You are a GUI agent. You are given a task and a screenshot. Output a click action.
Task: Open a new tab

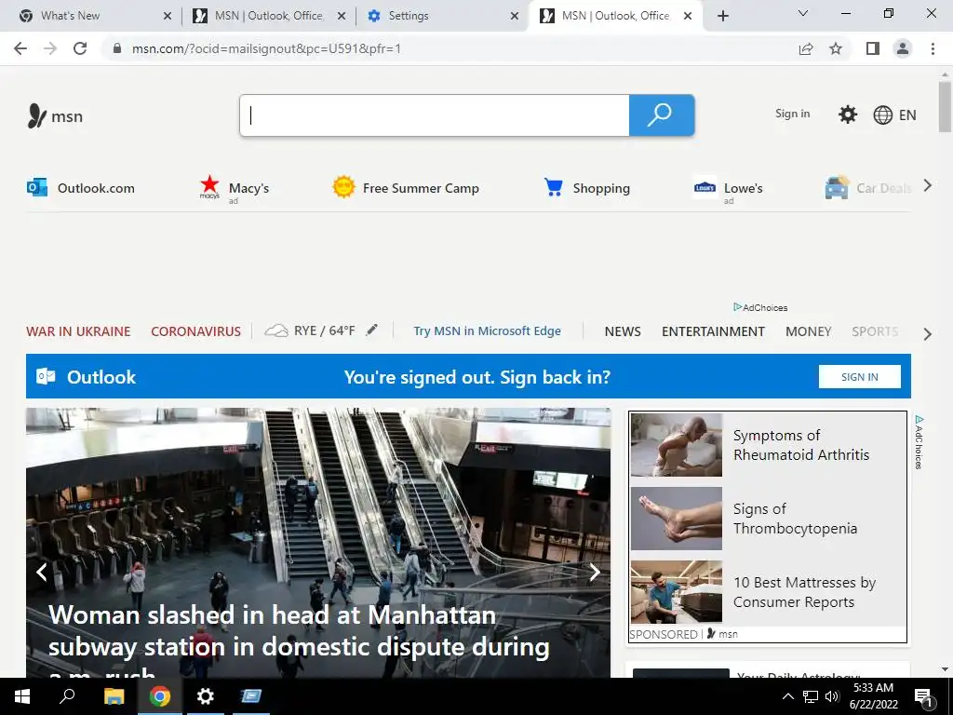pyautogui.click(x=722, y=16)
